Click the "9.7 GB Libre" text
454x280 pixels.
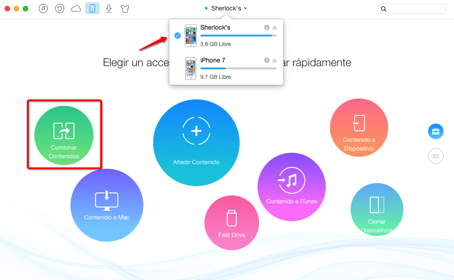coord(216,77)
